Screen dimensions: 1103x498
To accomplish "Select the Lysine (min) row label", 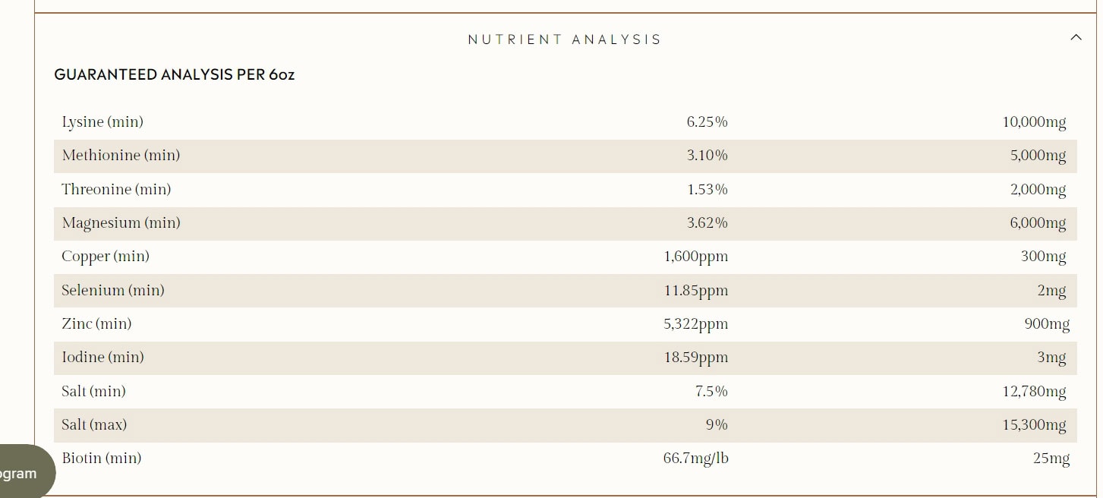I will [102, 121].
